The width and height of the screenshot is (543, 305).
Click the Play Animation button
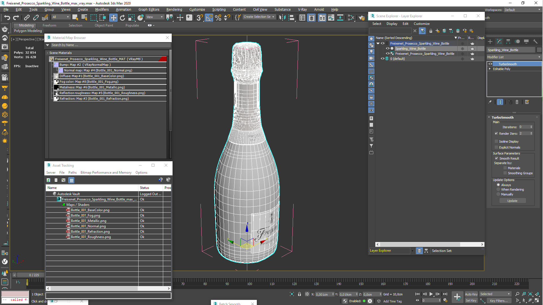tap(431, 294)
